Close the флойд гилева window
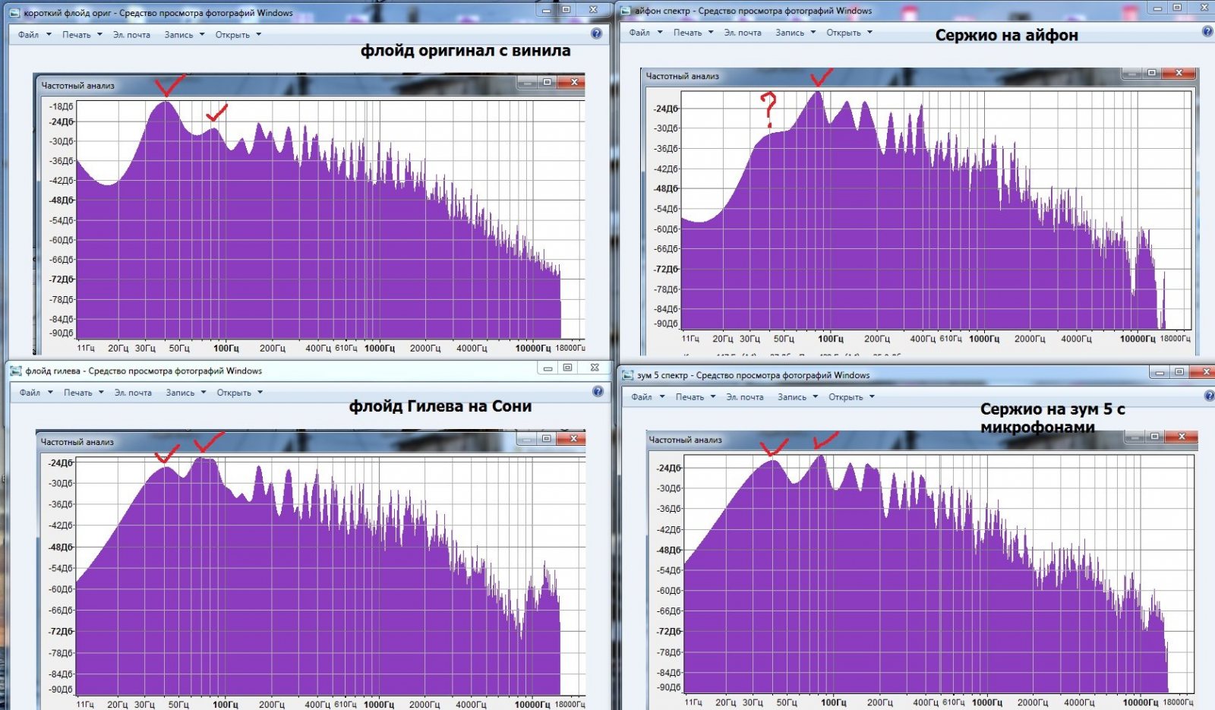 pyautogui.click(x=595, y=368)
